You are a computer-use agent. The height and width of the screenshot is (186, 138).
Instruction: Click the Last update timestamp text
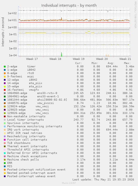pyautogui.click(x=103, y=180)
